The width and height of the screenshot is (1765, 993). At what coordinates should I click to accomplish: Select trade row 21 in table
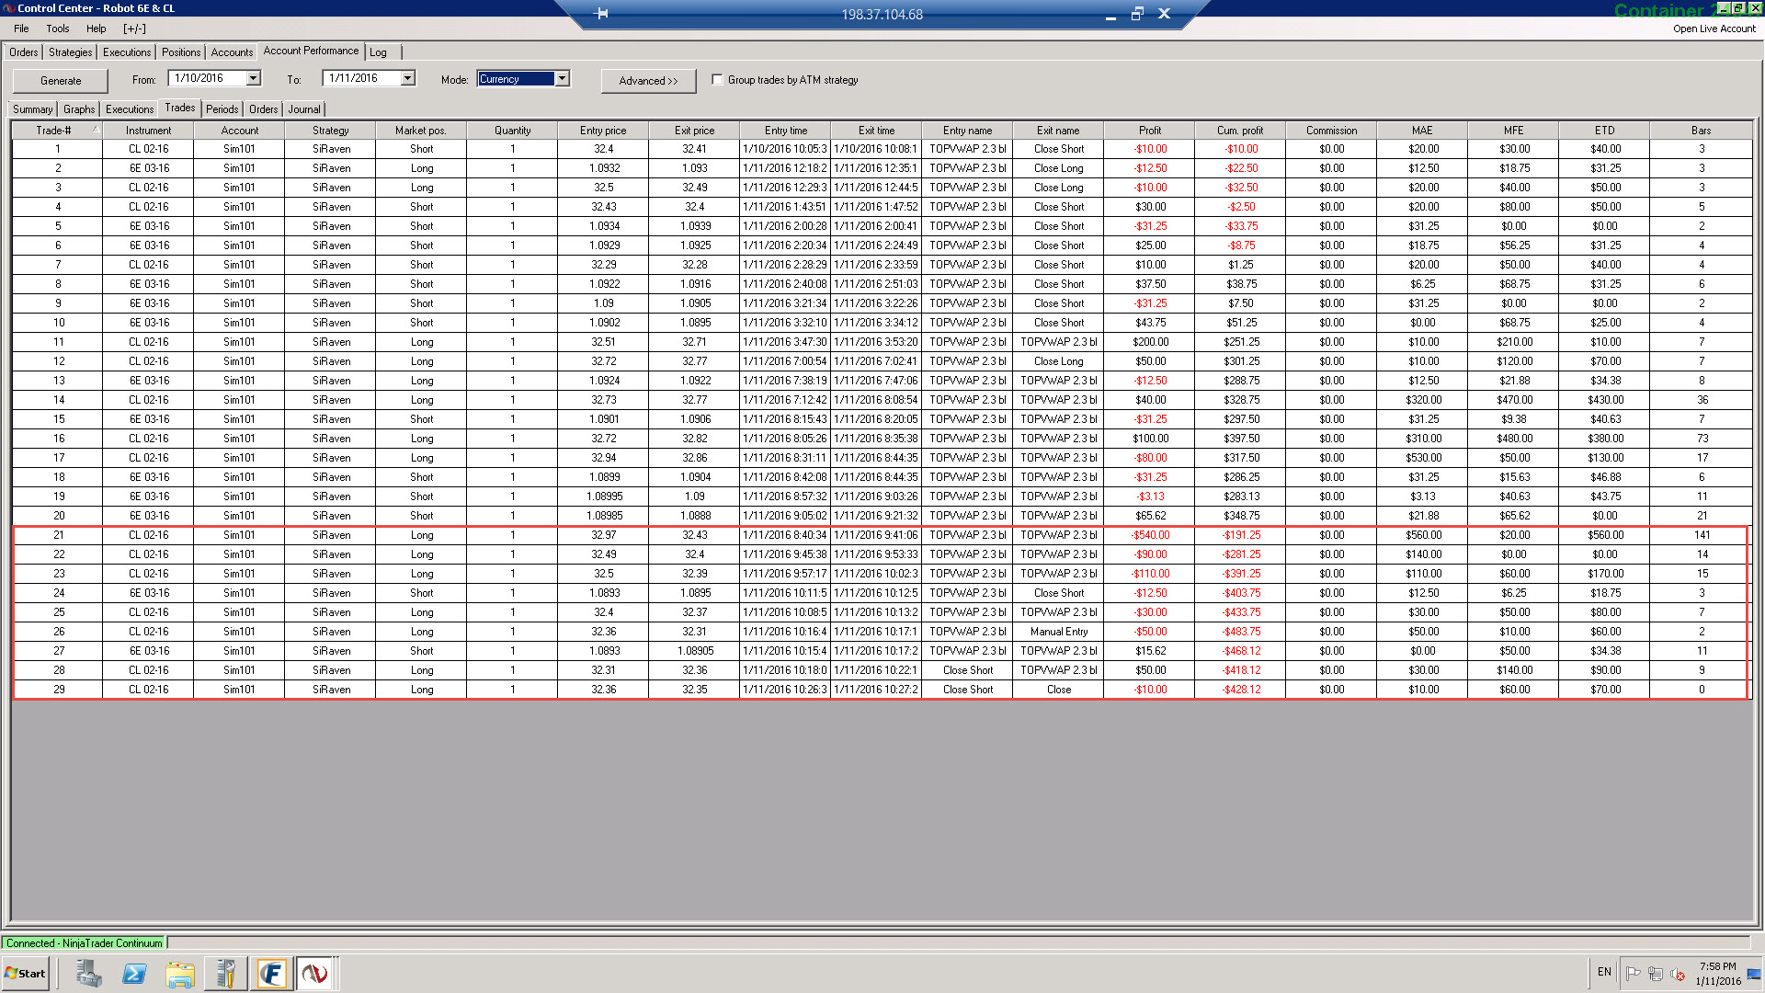(x=59, y=535)
